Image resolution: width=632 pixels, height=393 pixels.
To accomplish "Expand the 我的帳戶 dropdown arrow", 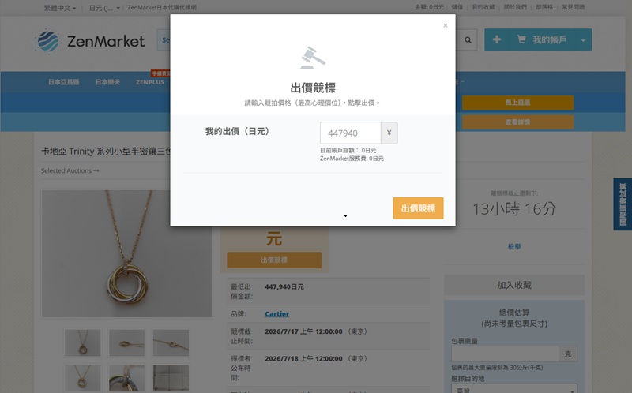I will tap(583, 40).
